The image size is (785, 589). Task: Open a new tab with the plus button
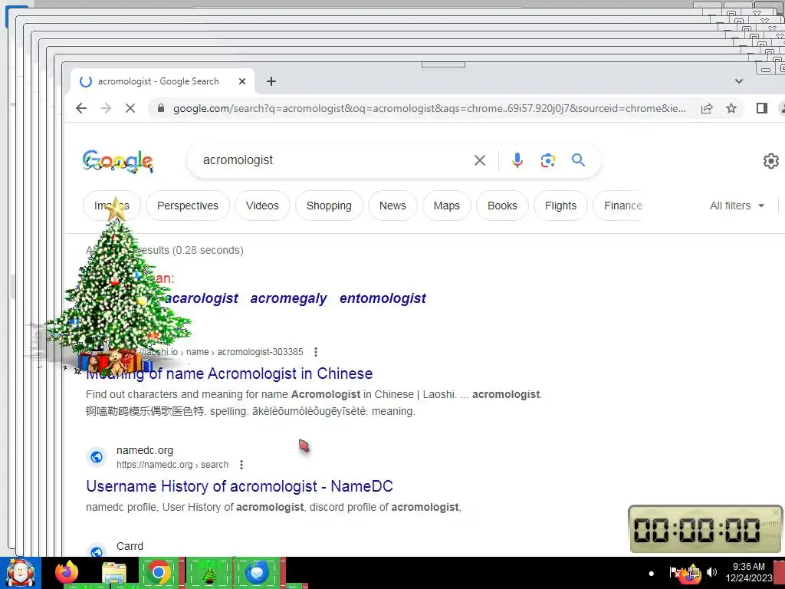tap(271, 81)
